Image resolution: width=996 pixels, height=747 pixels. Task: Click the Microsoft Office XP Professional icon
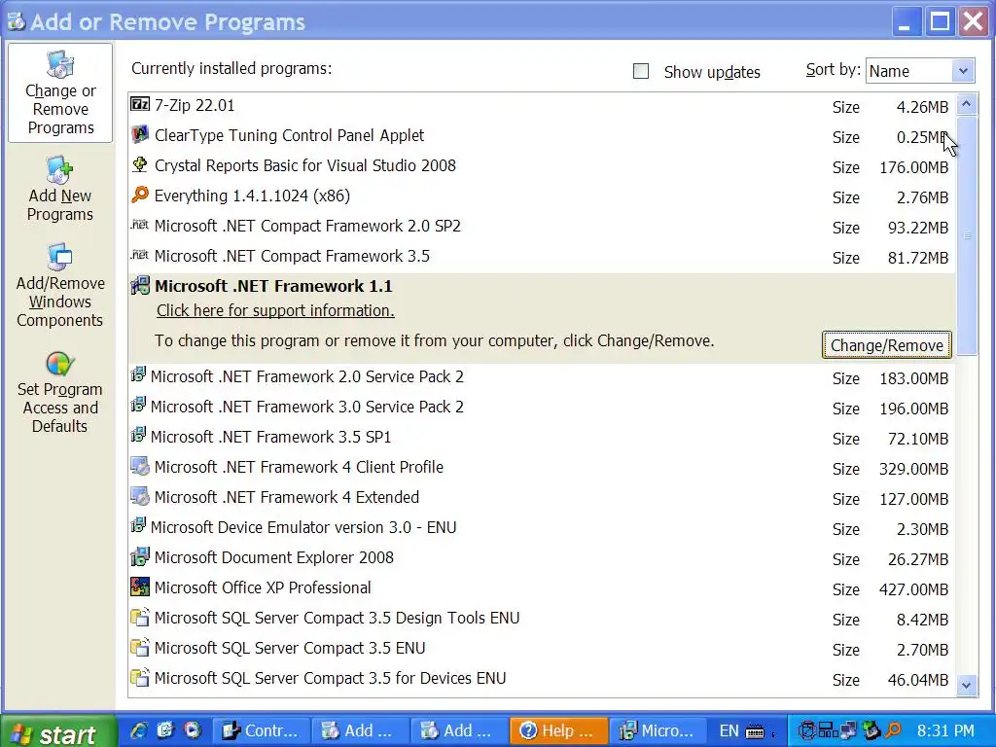coord(140,587)
